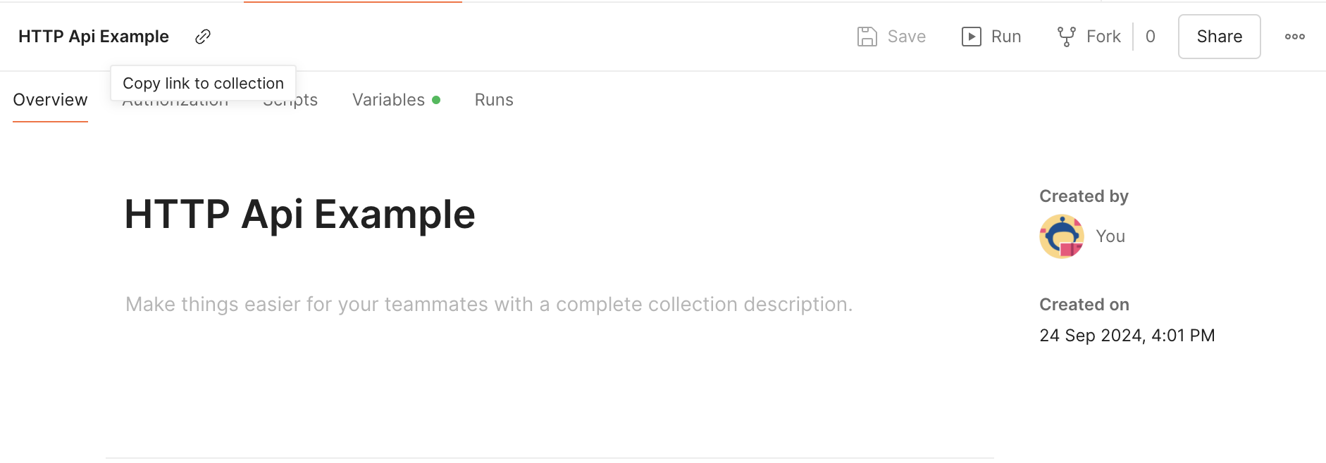Edit the large HTTP Api Example heading
1326x463 pixels.
(299, 214)
